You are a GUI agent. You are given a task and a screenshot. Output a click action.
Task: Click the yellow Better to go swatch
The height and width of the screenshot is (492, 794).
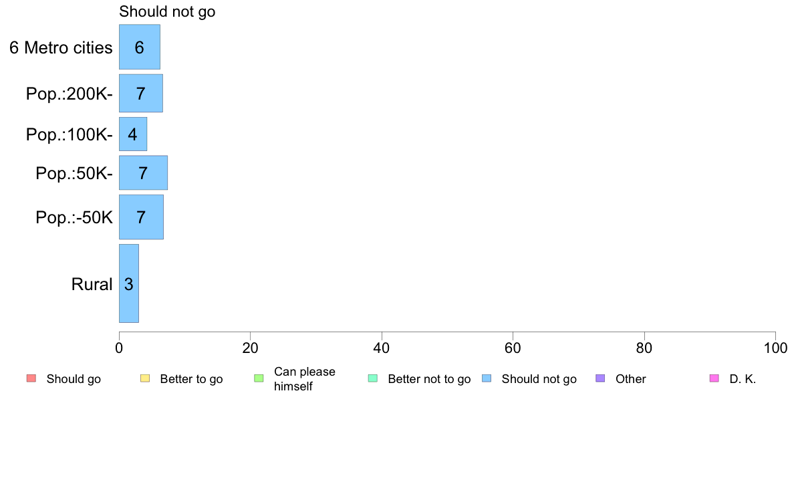coord(145,378)
